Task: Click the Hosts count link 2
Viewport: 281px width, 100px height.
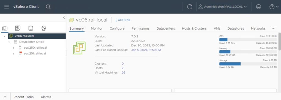Action: click(123, 68)
